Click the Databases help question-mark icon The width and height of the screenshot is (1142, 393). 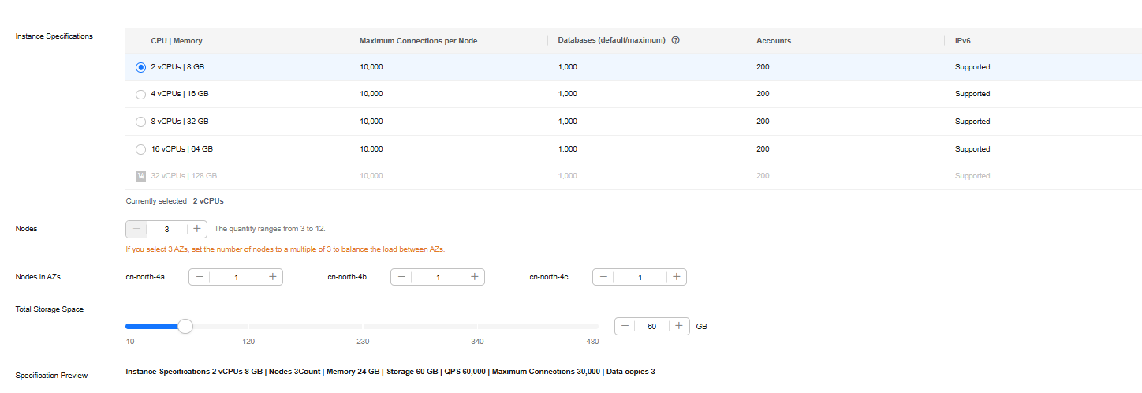pos(676,41)
